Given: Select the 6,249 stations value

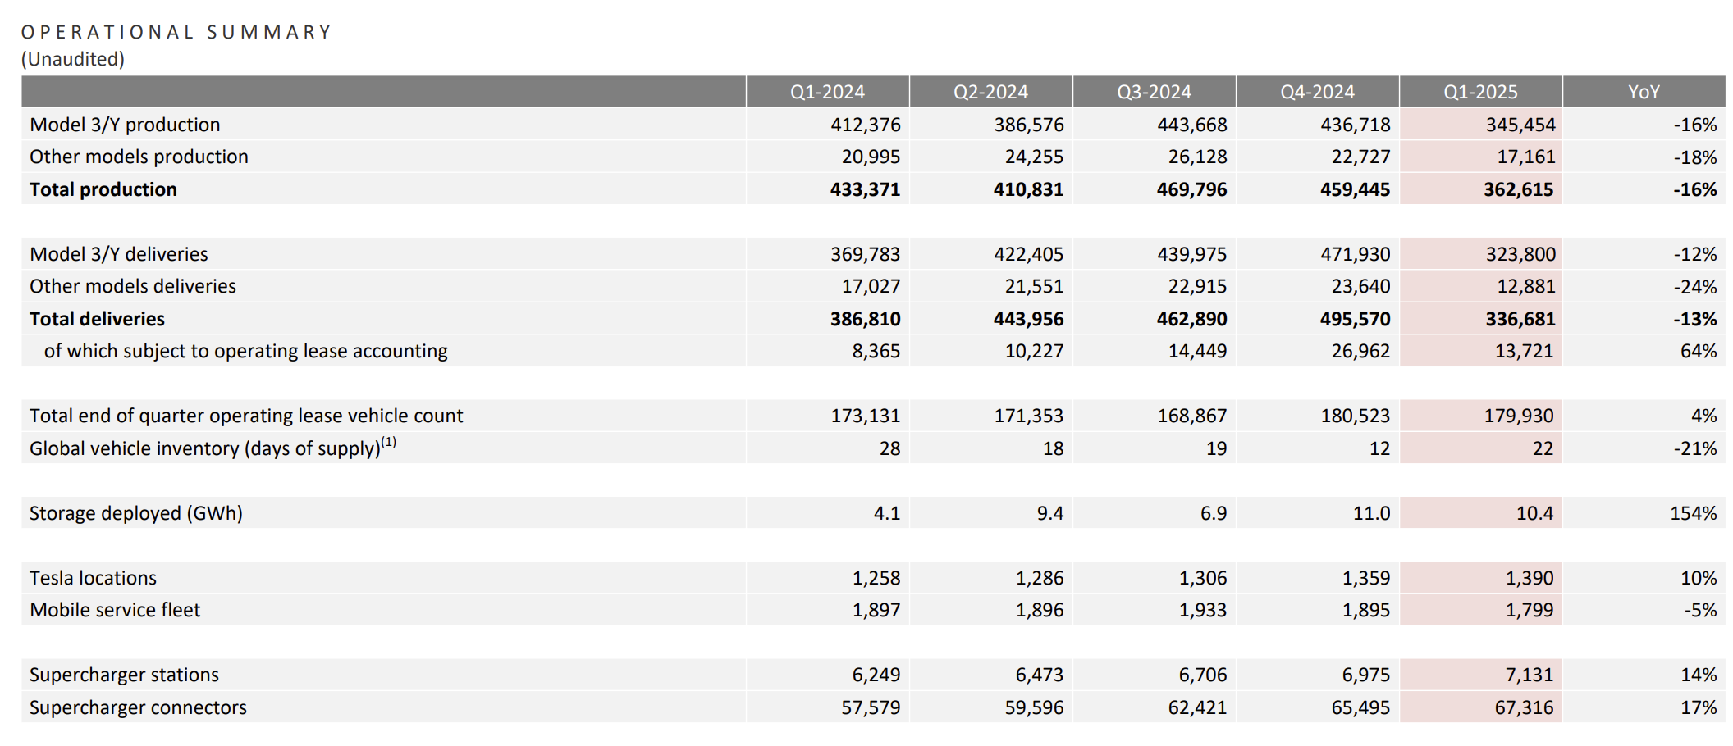Looking at the screenshot, I should (876, 675).
